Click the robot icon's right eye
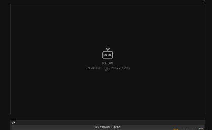 (x=110, y=55)
